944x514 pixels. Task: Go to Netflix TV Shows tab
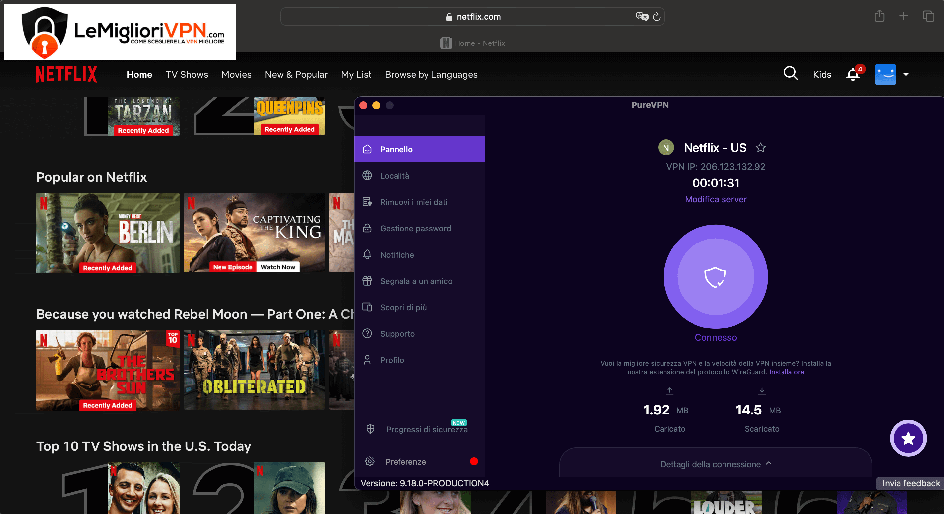(x=187, y=74)
